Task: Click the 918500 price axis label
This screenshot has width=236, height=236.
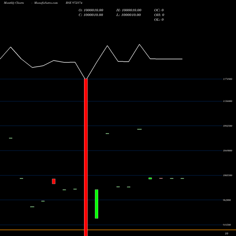Action: [x=227, y=225]
